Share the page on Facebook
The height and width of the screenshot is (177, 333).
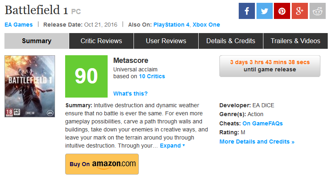click(x=246, y=11)
